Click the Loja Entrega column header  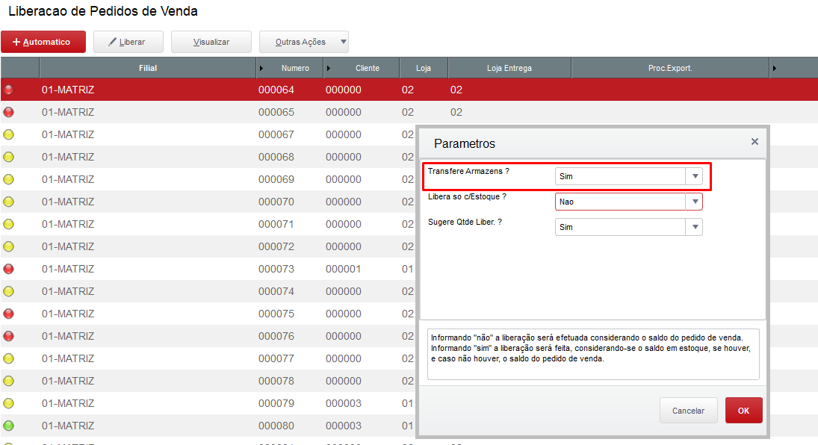(509, 68)
